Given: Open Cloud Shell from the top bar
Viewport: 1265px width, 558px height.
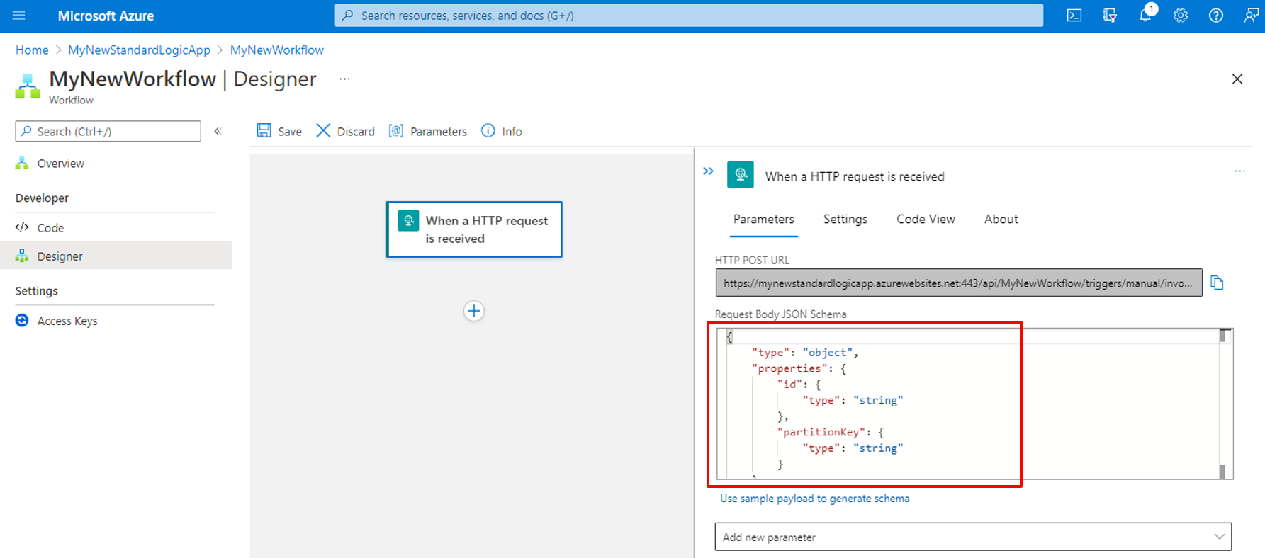Looking at the screenshot, I should click(x=1074, y=16).
